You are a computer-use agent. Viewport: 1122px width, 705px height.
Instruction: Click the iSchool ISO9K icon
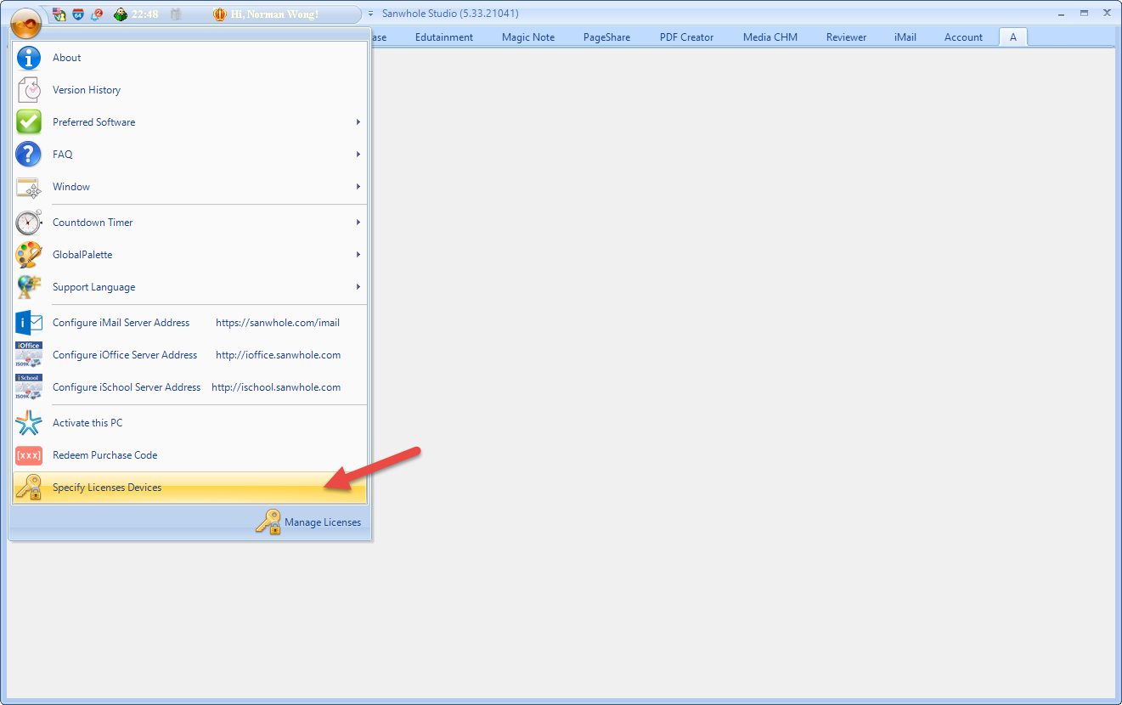tap(29, 387)
